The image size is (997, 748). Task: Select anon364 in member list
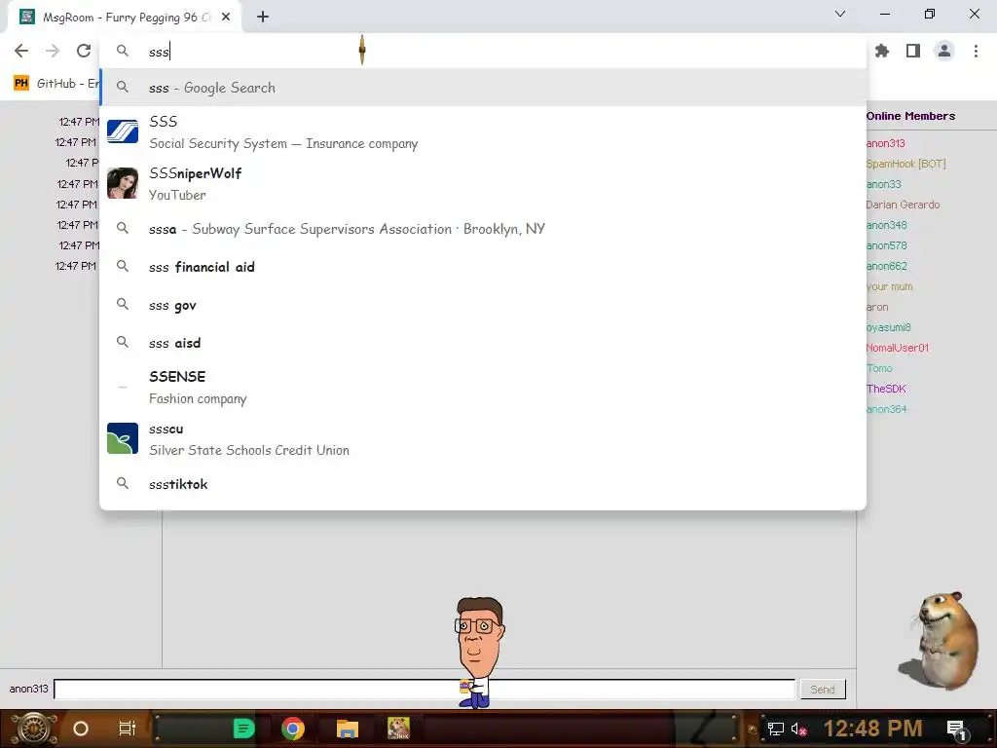pyautogui.click(x=886, y=409)
